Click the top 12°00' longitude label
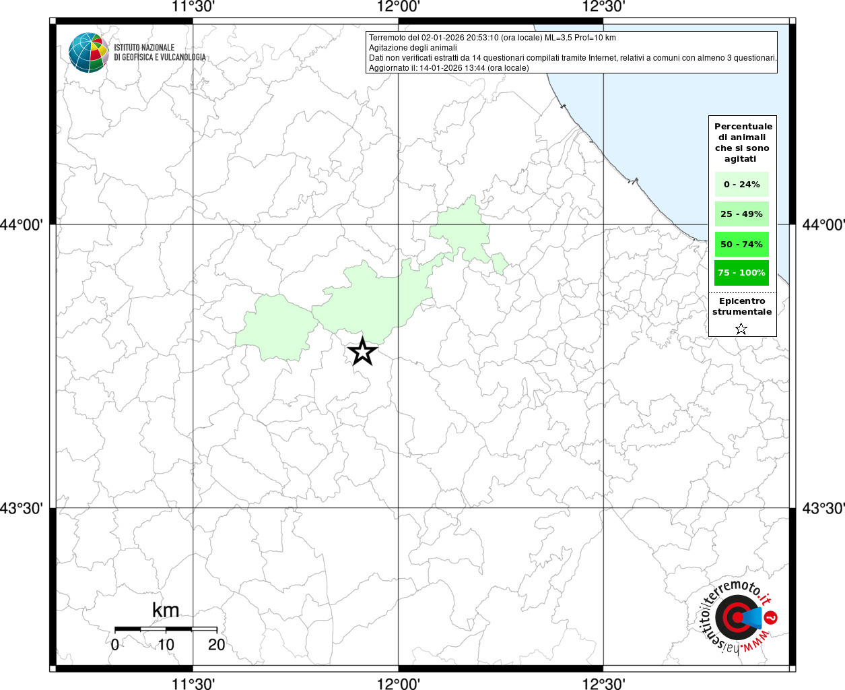845x690 pixels. [x=399, y=7]
